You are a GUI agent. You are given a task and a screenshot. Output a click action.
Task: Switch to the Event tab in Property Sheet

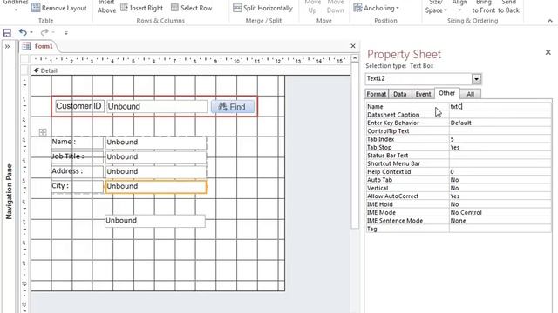(423, 94)
